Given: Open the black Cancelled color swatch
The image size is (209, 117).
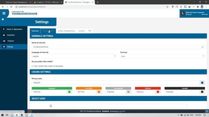Looking at the screenshot, I should [202, 92].
